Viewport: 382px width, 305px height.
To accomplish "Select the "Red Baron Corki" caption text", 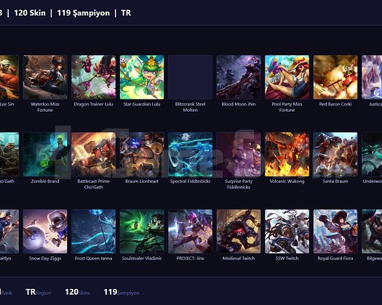I will [335, 104].
